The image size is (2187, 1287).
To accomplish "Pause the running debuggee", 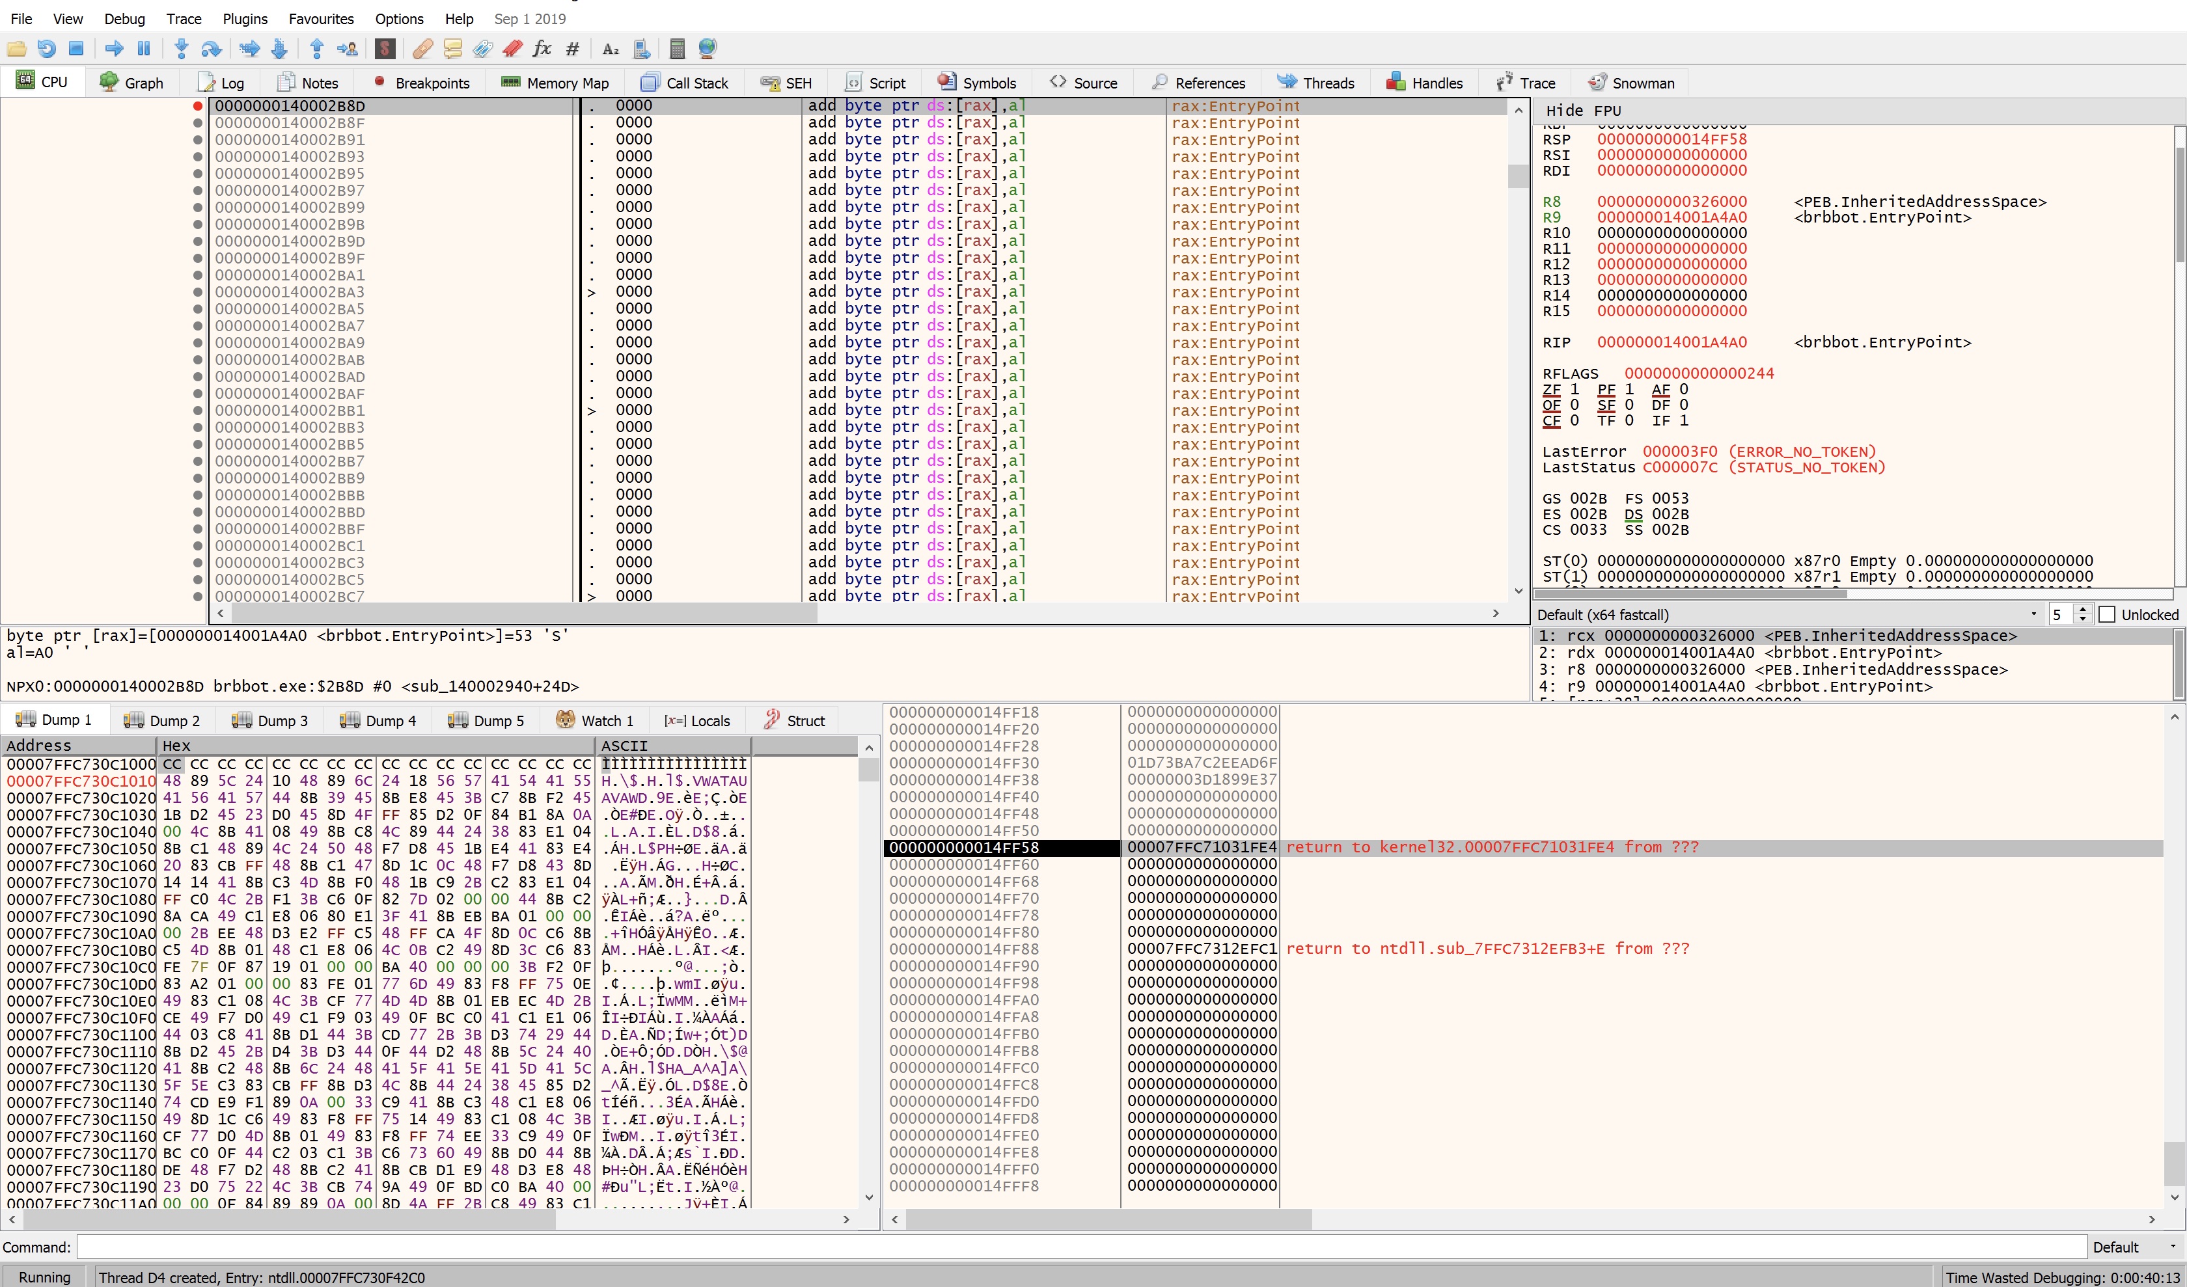I will tap(143, 49).
